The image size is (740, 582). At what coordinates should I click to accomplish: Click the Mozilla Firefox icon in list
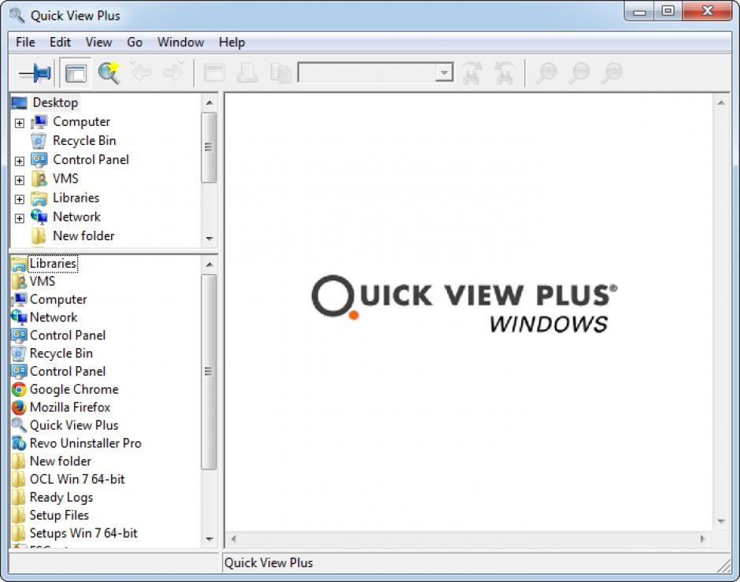coord(19,407)
